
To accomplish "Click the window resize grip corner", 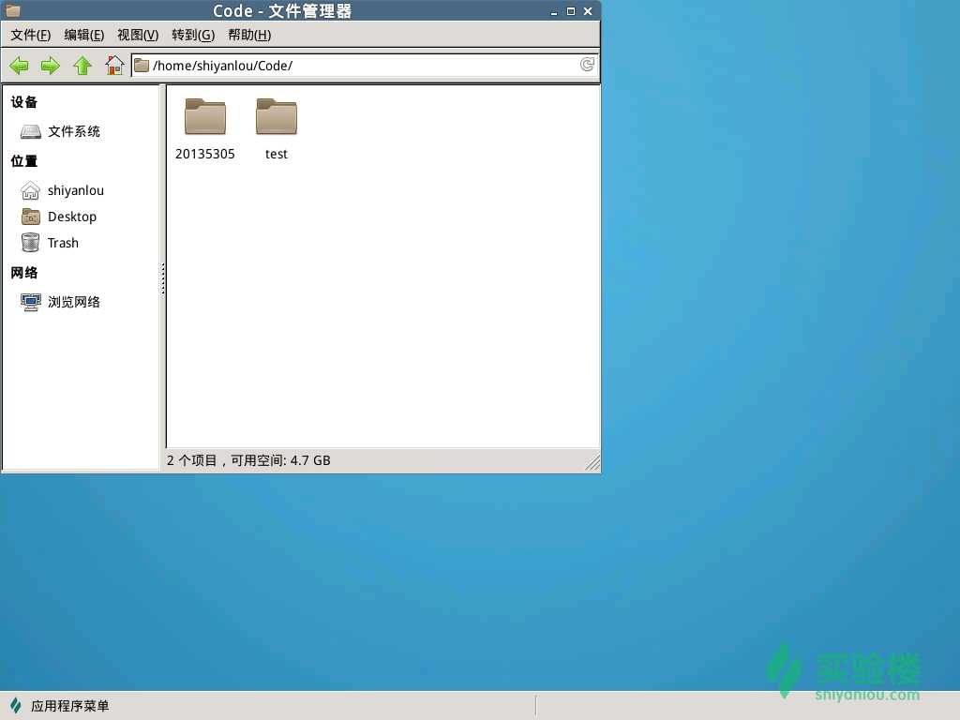I will coord(592,463).
